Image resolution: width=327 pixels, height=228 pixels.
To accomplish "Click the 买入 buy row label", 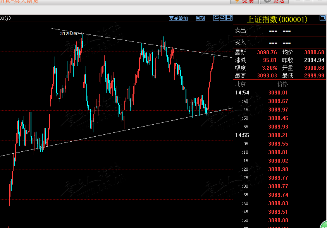I will click(x=241, y=43).
